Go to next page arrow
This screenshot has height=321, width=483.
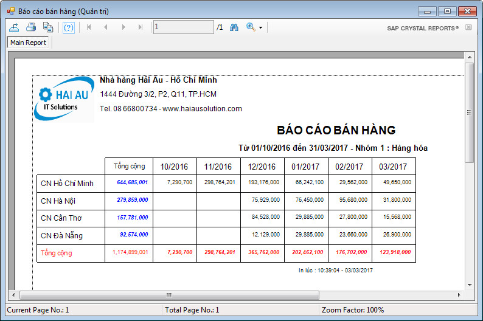pyautogui.click(x=123, y=27)
